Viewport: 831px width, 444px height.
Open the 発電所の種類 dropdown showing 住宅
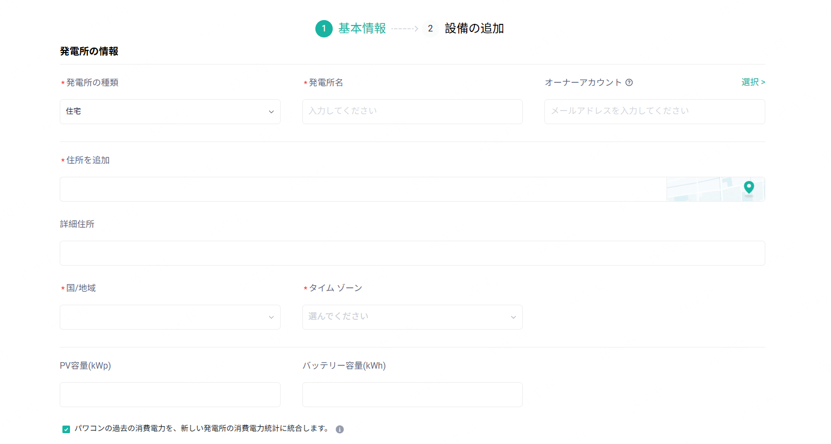tap(170, 112)
